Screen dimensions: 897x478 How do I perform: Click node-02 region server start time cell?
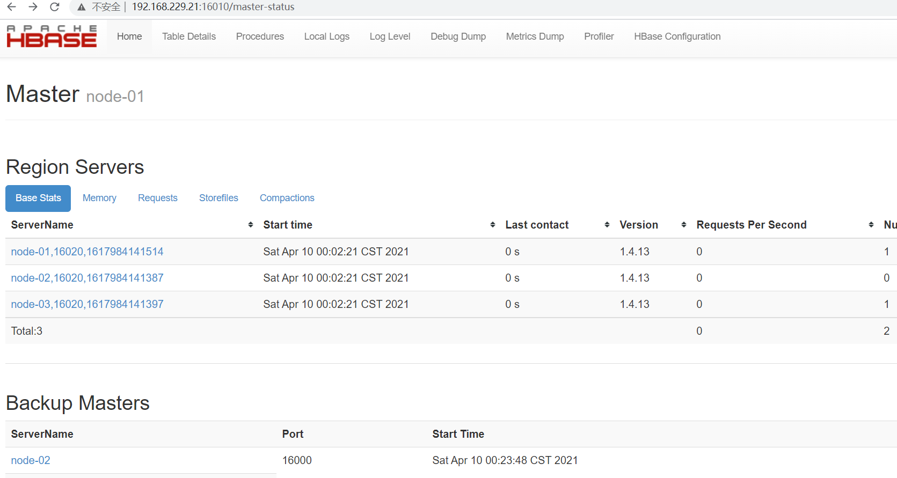tap(336, 278)
